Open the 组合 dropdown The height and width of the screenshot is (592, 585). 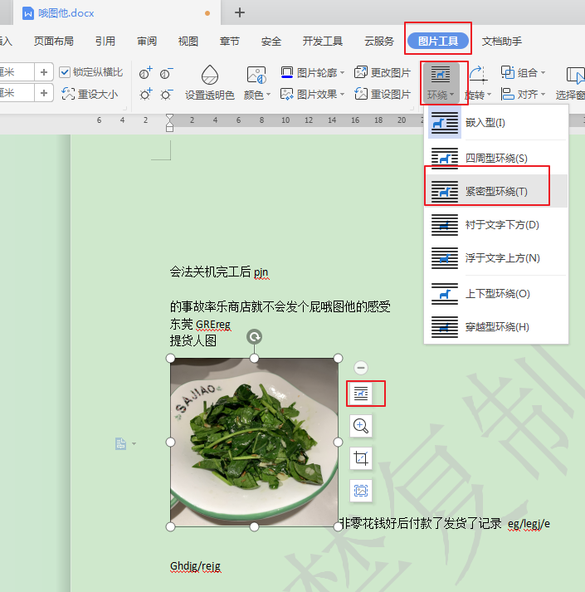[x=524, y=72]
